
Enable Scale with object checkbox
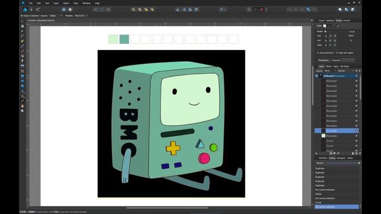pos(337,53)
